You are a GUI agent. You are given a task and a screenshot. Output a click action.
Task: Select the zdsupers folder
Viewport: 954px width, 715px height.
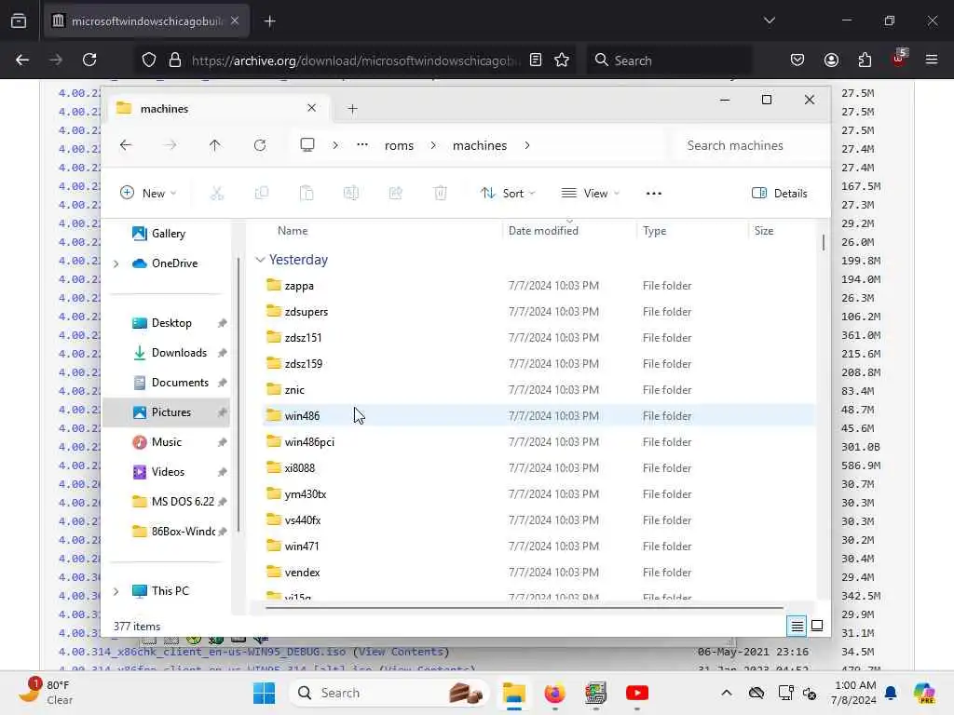538,311
